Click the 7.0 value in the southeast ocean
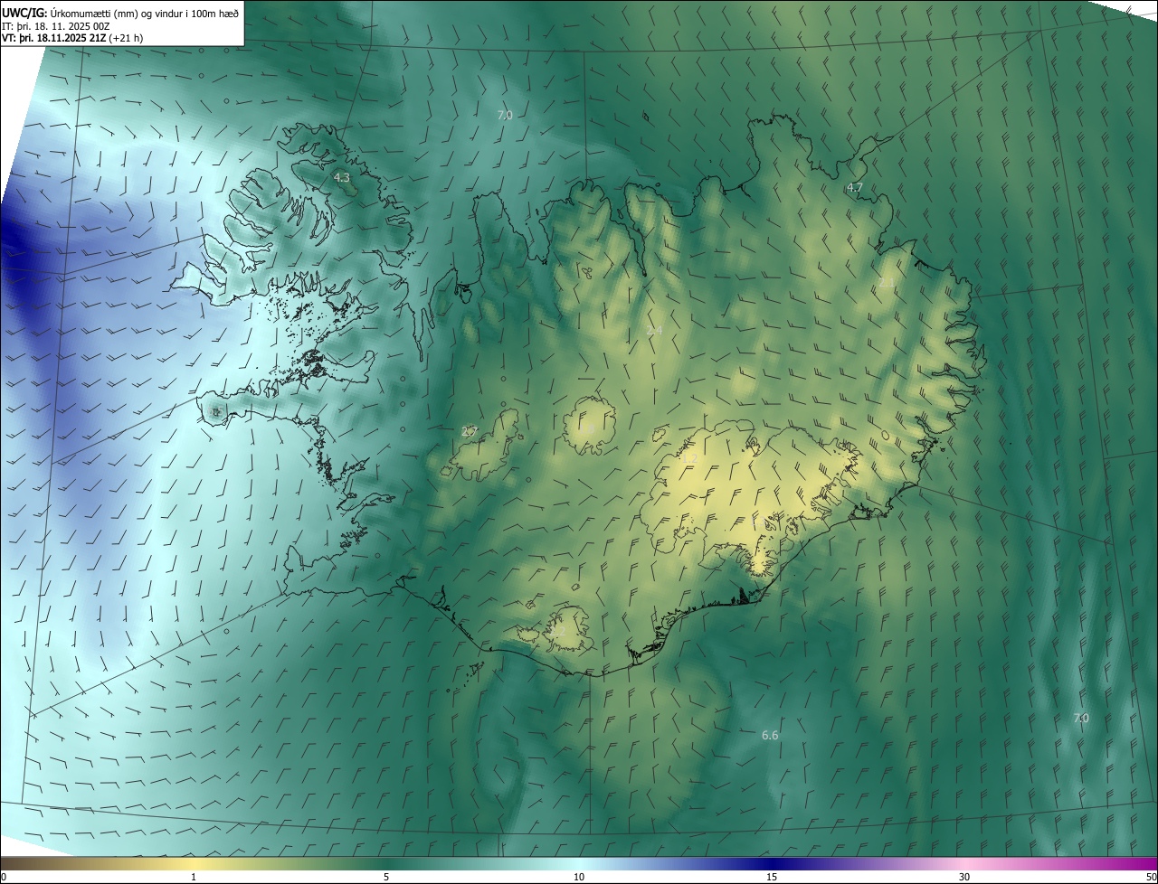The width and height of the screenshot is (1158, 884). [x=1081, y=718]
